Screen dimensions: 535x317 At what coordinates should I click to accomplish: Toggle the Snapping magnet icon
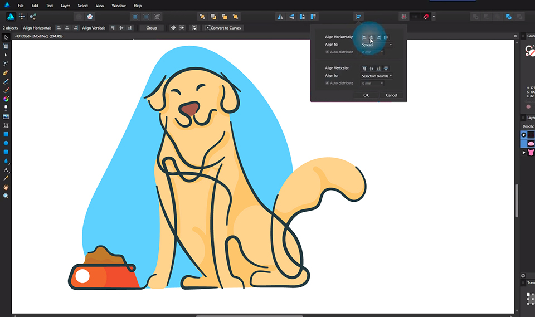[x=426, y=17]
